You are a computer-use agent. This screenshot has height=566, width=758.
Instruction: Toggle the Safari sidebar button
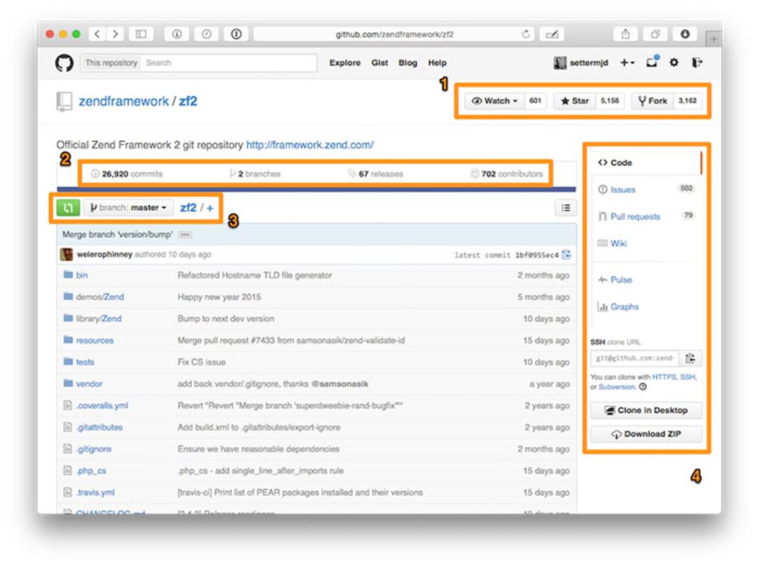140,34
